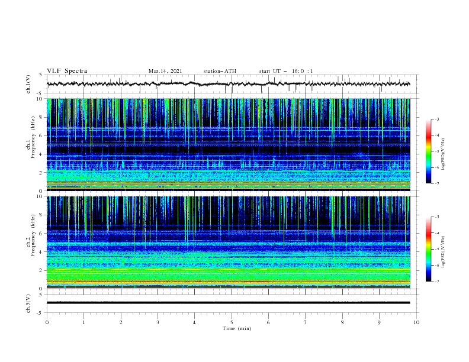Click the '-5' tick on ch.1(V) axis
The height and width of the screenshot is (362, 469).
(40, 93)
